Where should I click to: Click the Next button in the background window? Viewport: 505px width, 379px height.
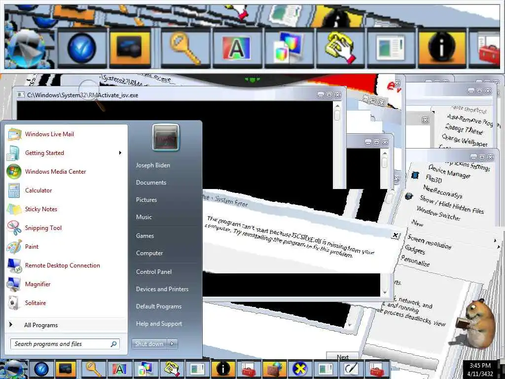click(x=343, y=357)
